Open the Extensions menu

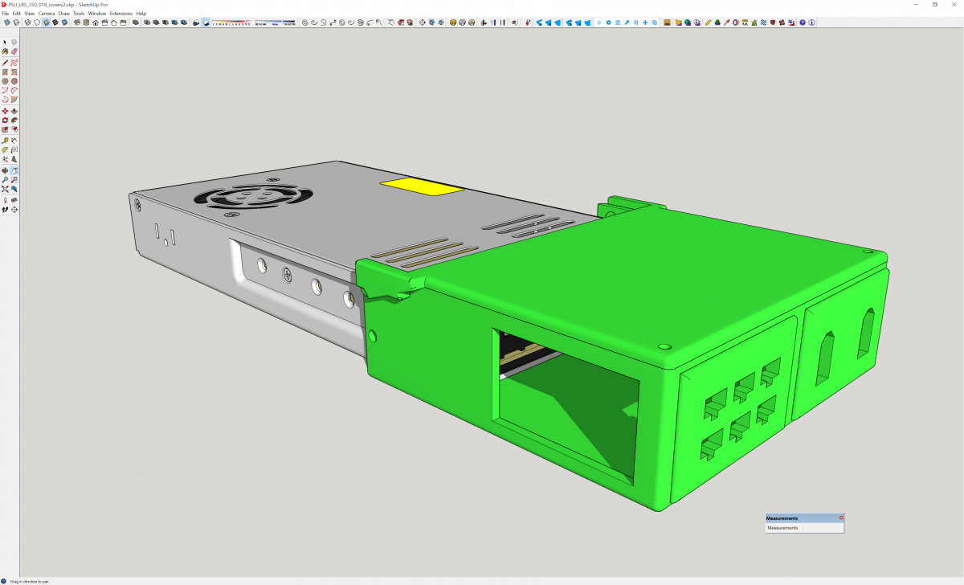click(x=121, y=14)
